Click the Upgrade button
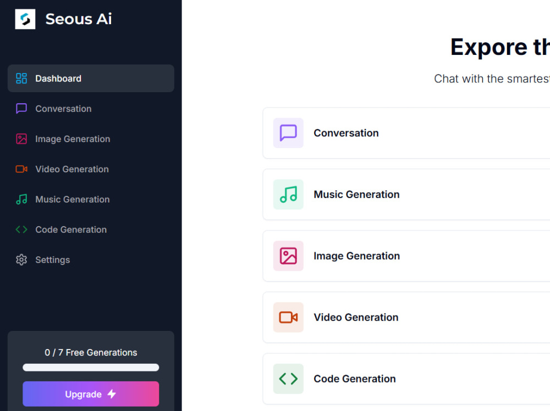 (91, 394)
